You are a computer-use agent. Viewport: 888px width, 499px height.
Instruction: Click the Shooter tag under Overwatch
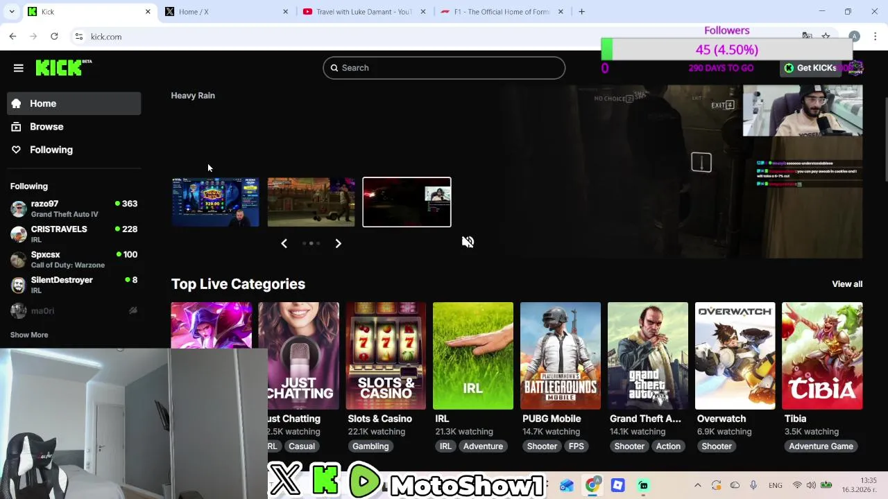[x=717, y=446]
